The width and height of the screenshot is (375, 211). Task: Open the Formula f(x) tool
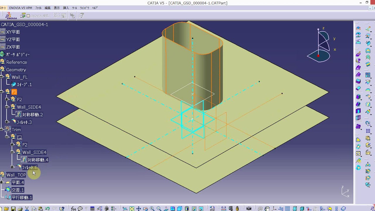[x=73, y=209]
